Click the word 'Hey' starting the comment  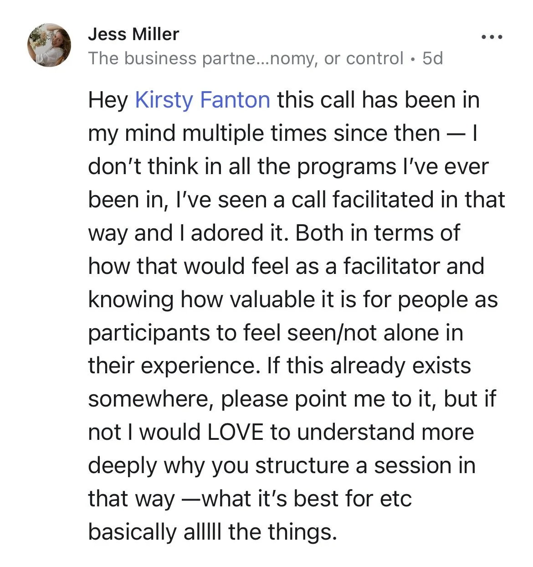click(108, 100)
